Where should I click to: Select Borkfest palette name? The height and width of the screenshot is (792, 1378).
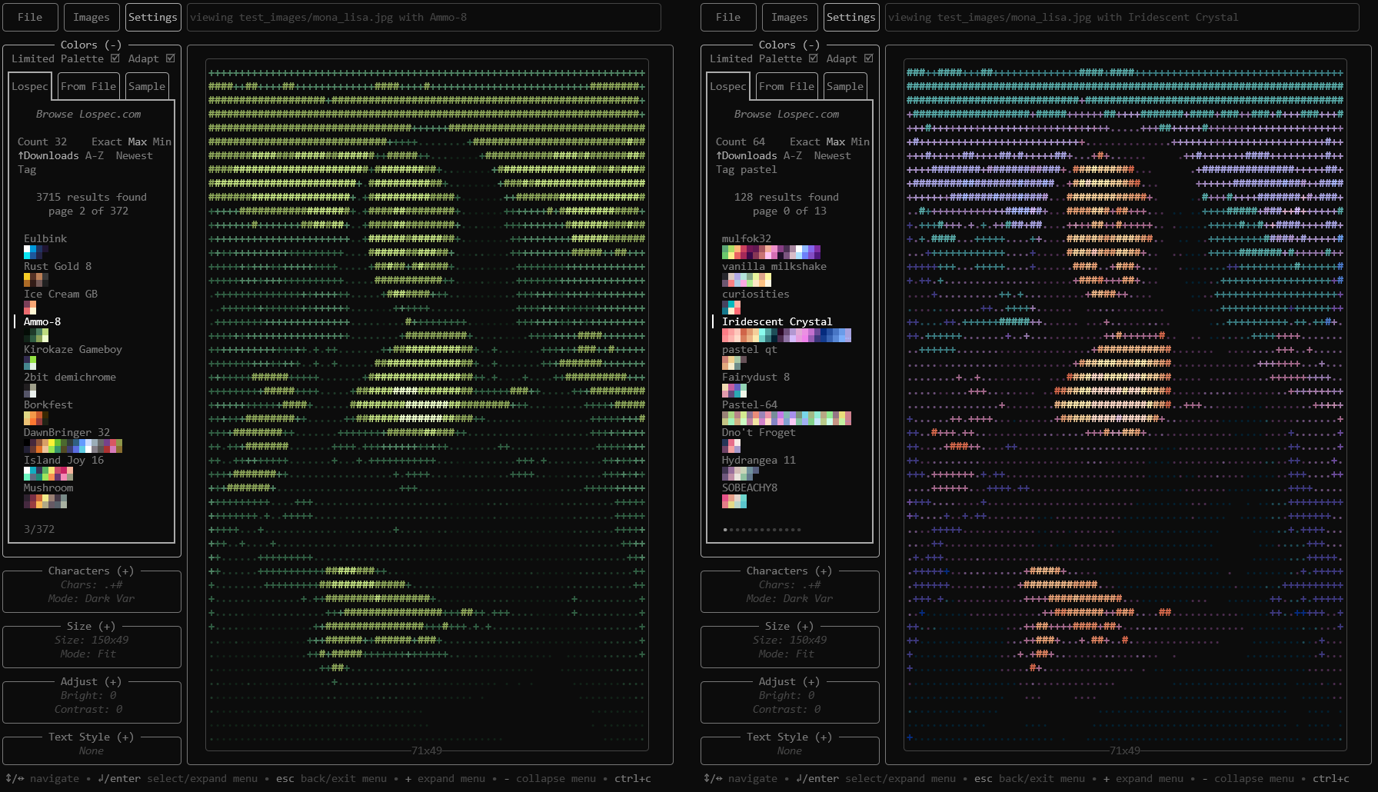click(x=48, y=404)
